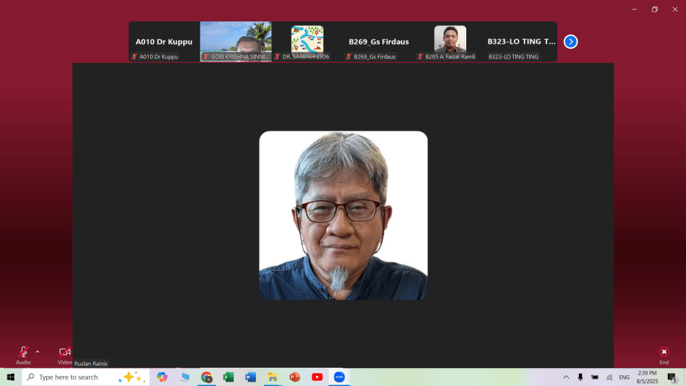Open Excel from the taskbar
Image resolution: width=686 pixels, height=386 pixels.
(x=228, y=377)
